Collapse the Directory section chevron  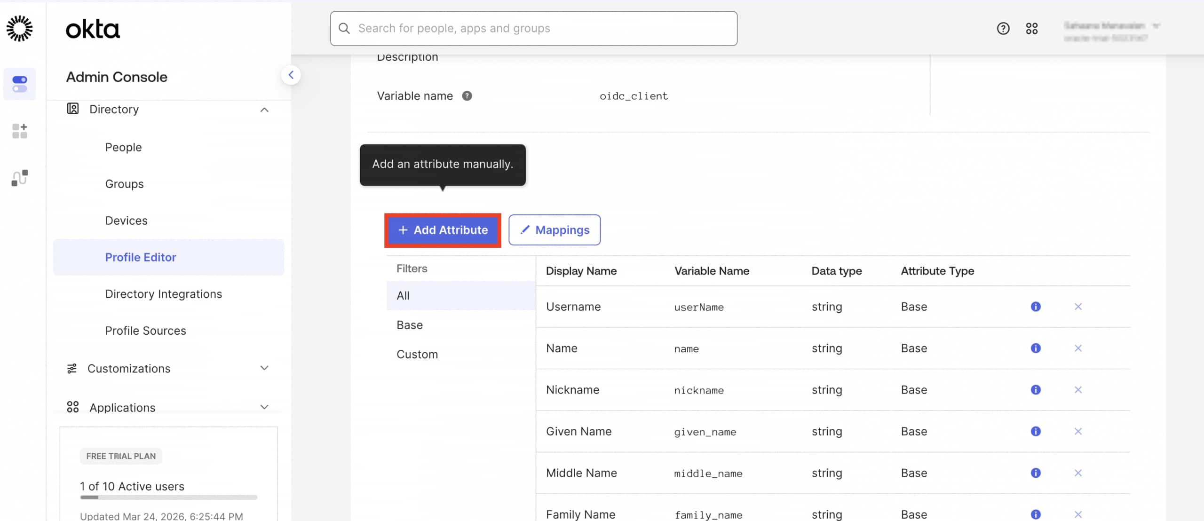coord(264,110)
